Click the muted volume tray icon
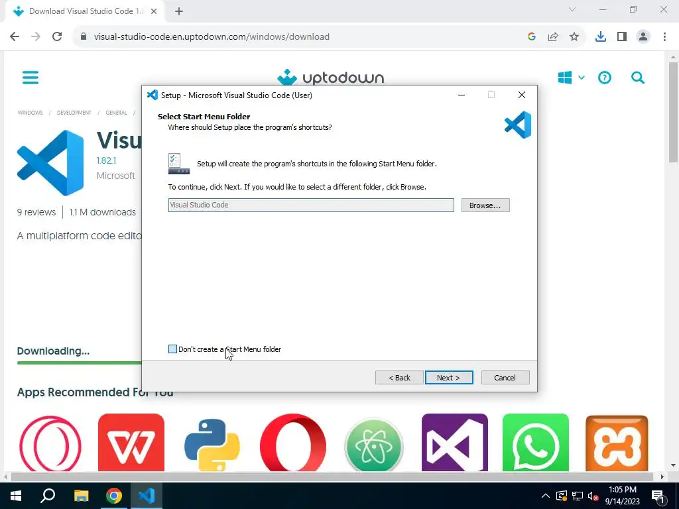 coord(593,496)
